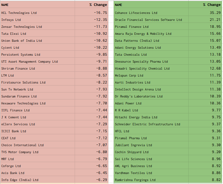The image size is (223, 184).
Task: Select Jubilant Ingrevia Ltd cell
Action: click(151, 145)
